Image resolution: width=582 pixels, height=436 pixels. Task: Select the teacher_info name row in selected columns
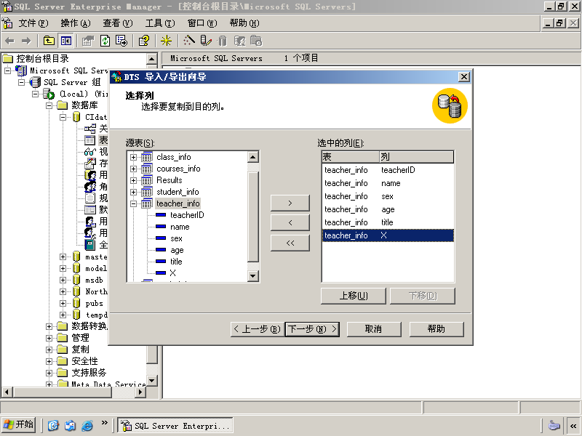(x=388, y=183)
